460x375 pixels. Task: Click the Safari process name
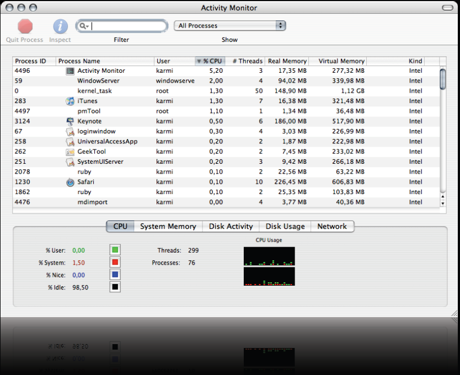pos(85,182)
